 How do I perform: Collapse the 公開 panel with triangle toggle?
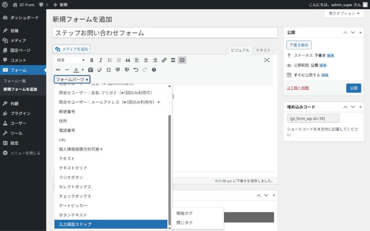[360, 32]
